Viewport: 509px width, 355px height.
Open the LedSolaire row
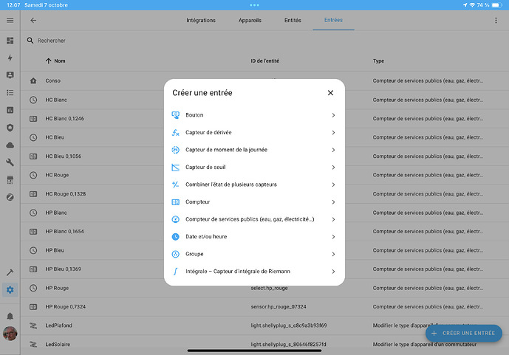(x=264, y=345)
